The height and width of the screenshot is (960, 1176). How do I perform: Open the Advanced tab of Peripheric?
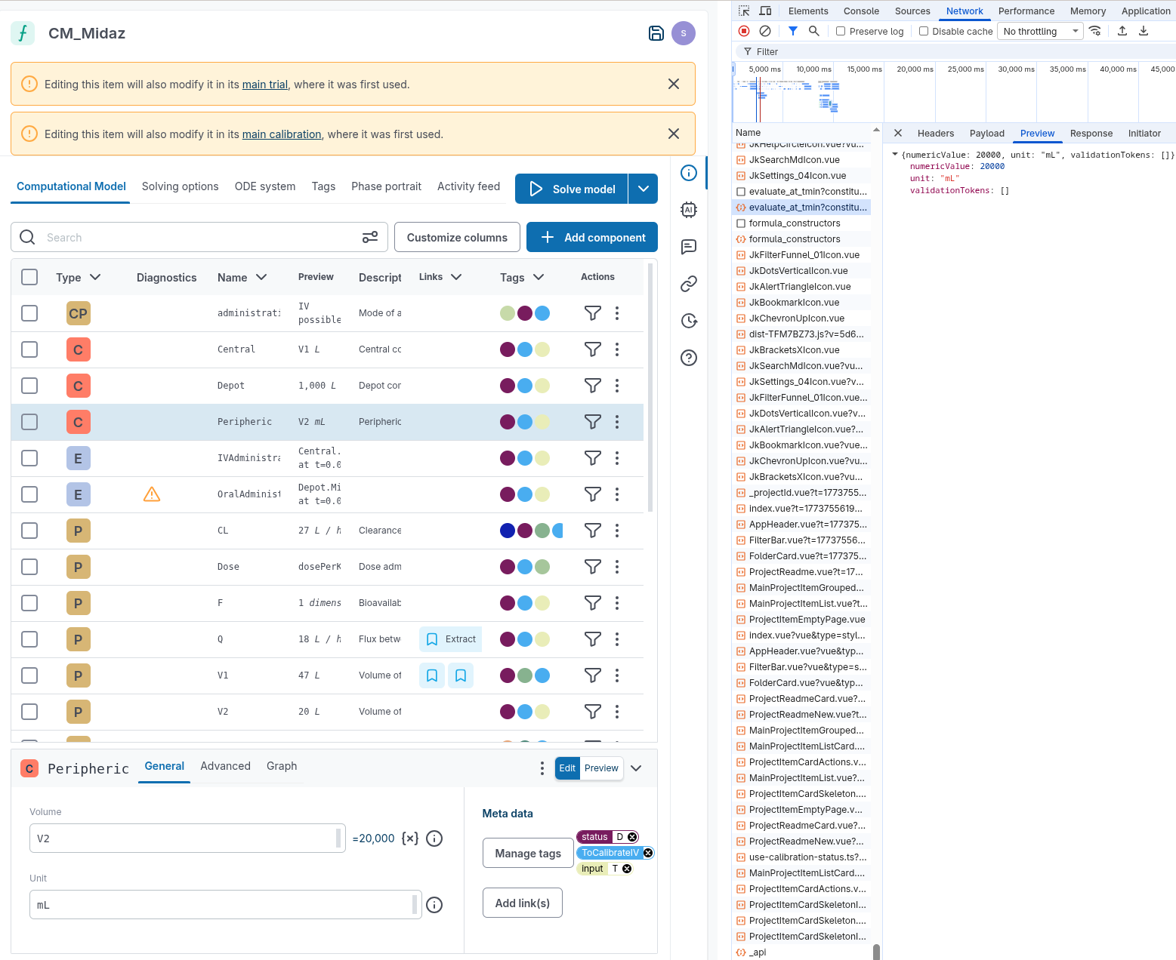(x=225, y=766)
